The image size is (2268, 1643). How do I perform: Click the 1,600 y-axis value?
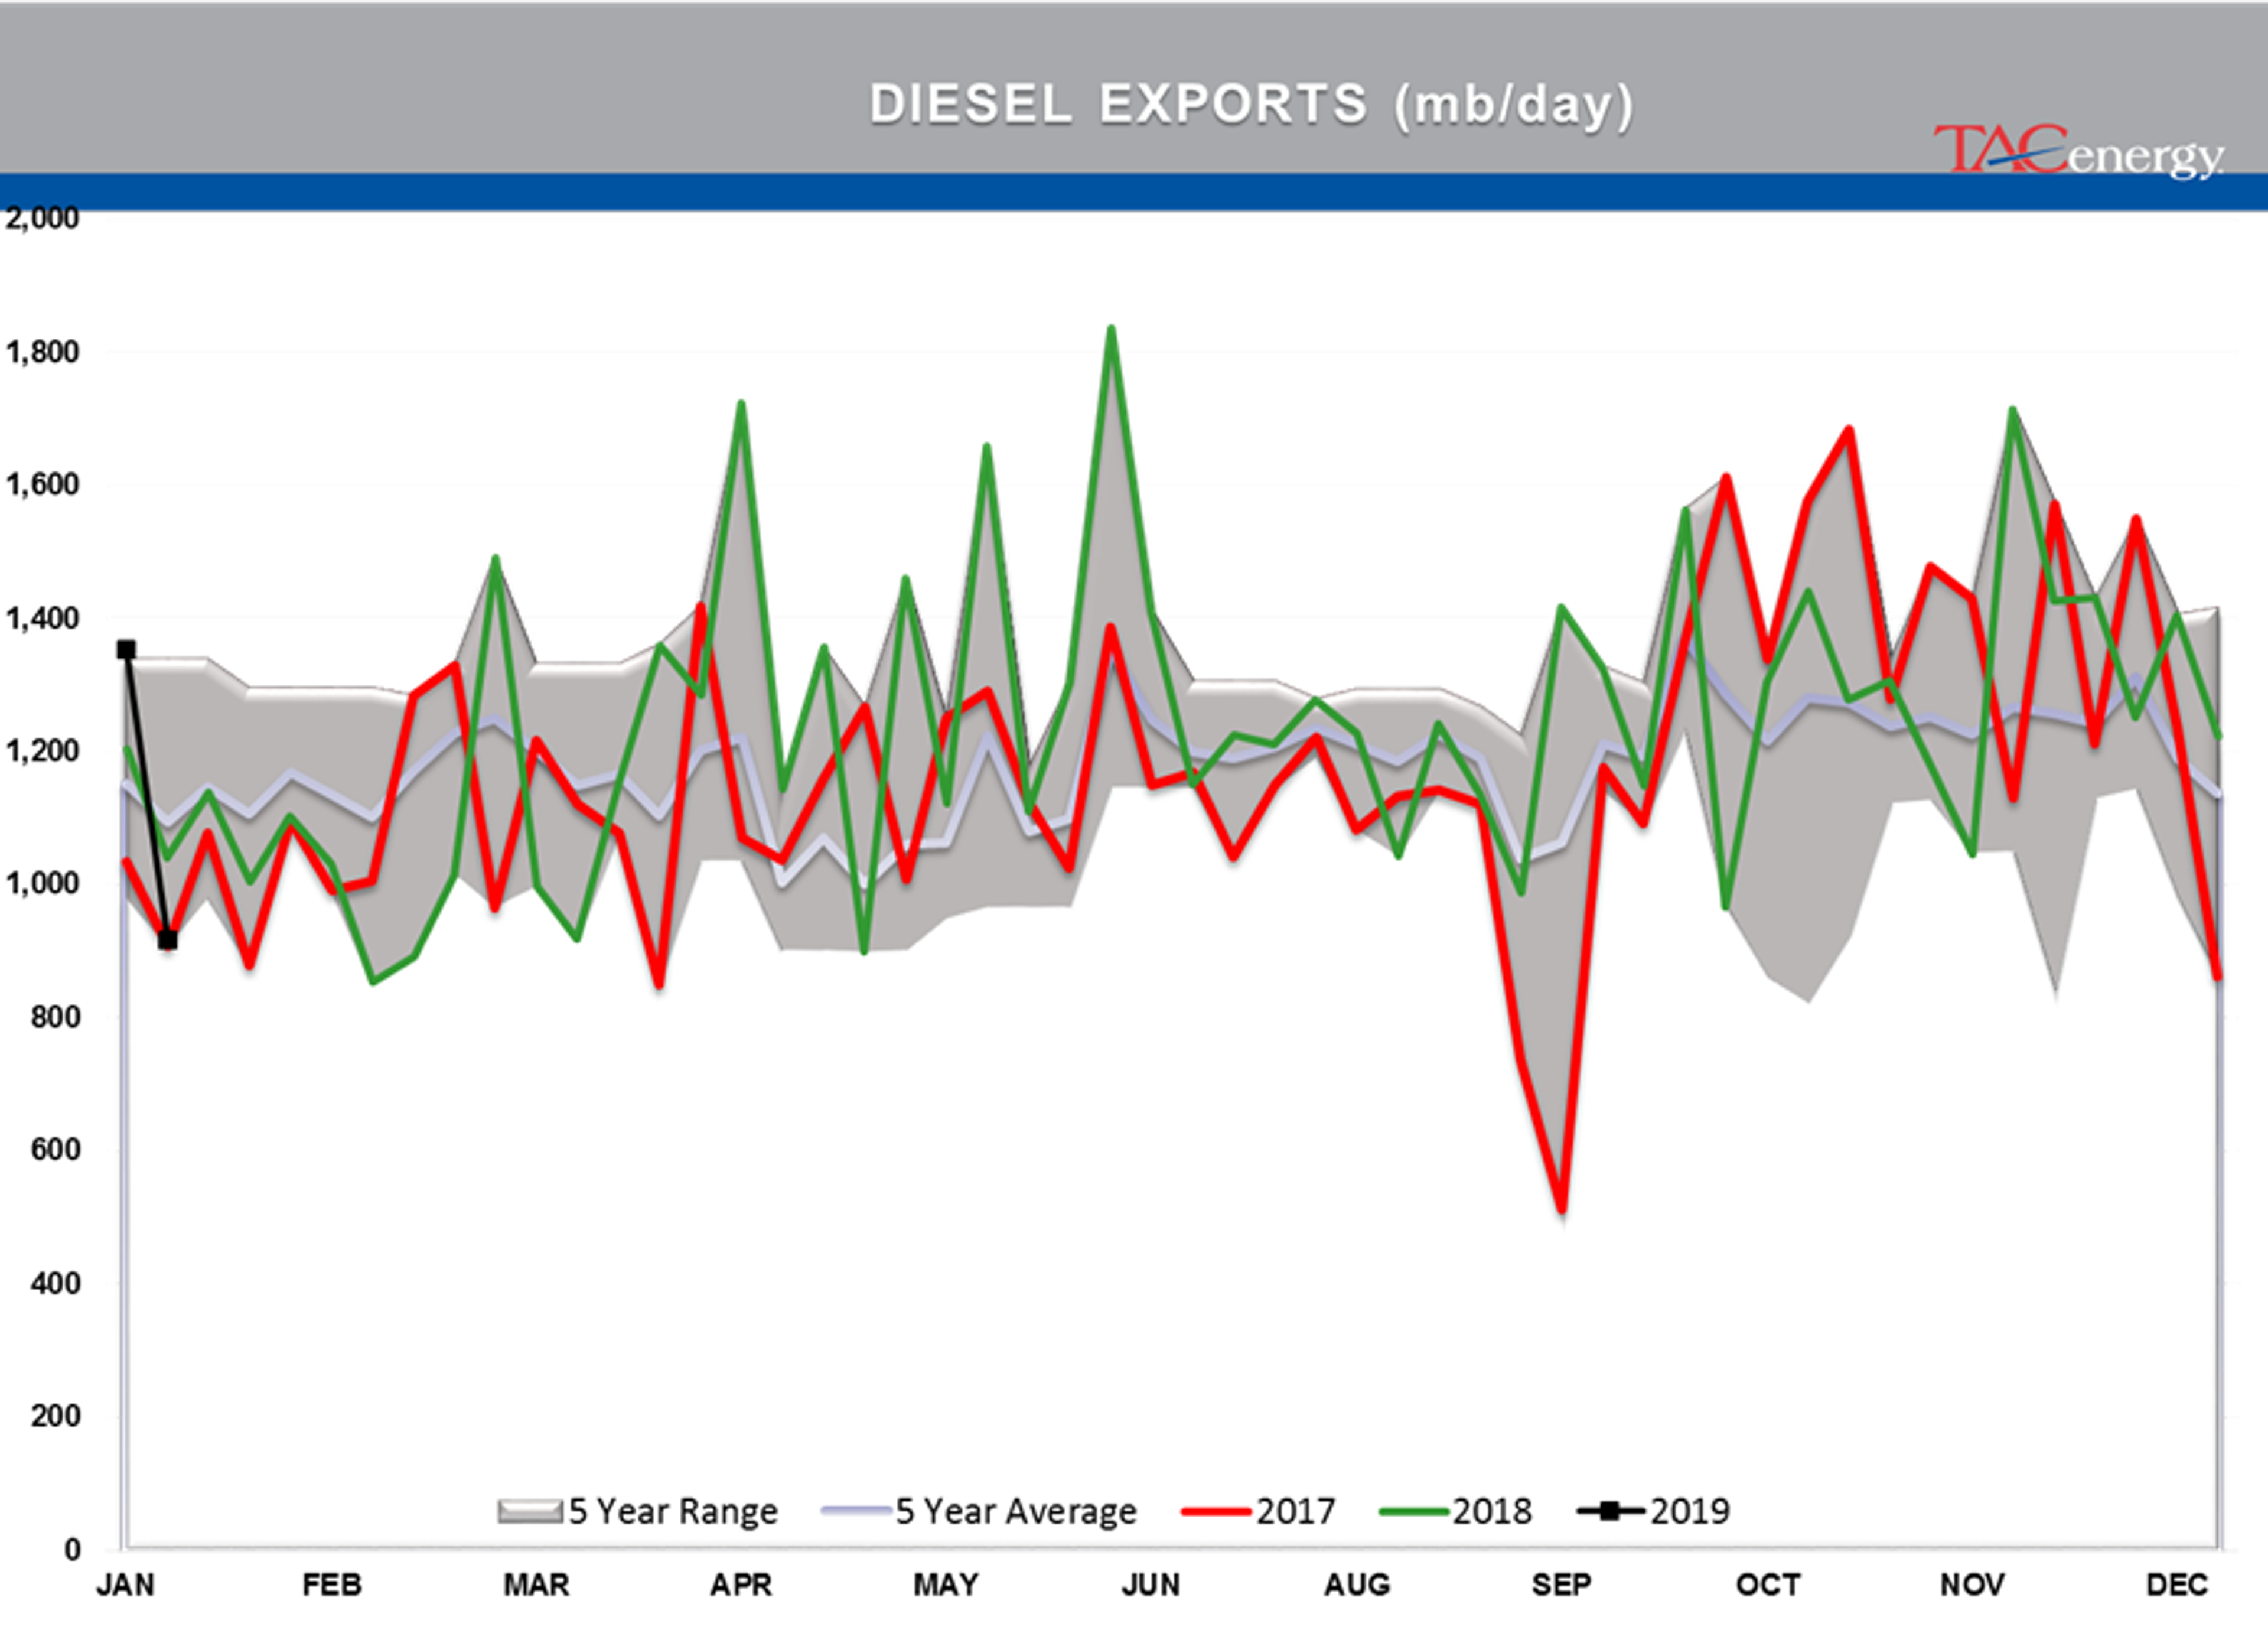(x=42, y=485)
